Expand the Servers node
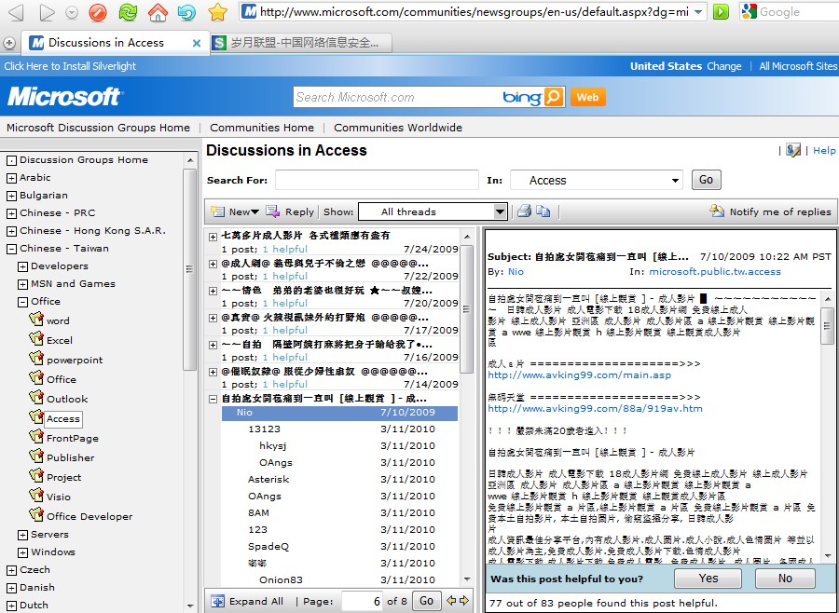 (x=22, y=535)
